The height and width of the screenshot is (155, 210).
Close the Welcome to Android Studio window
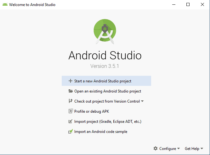[202, 4]
